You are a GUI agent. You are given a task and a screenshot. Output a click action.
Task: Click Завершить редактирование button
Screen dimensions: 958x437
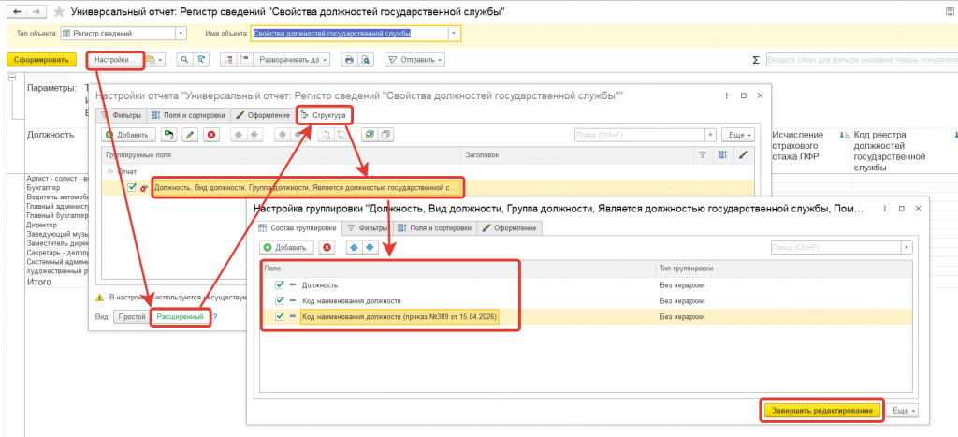821,411
